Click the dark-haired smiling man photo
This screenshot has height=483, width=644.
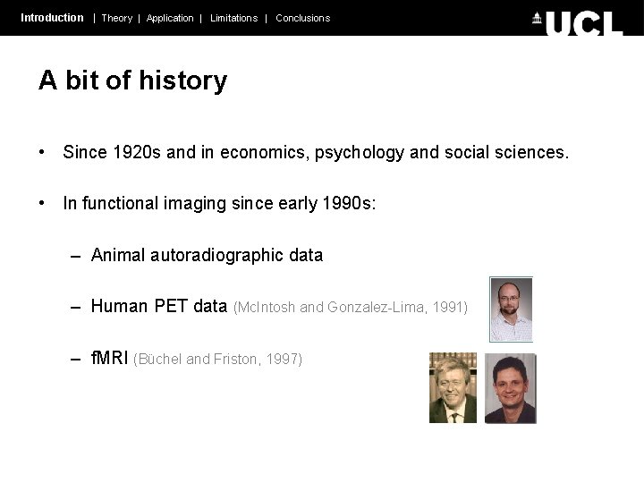(x=511, y=388)
